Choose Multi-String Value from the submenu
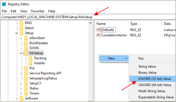The width and height of the screenshot is (176, 102). (152, 91)
